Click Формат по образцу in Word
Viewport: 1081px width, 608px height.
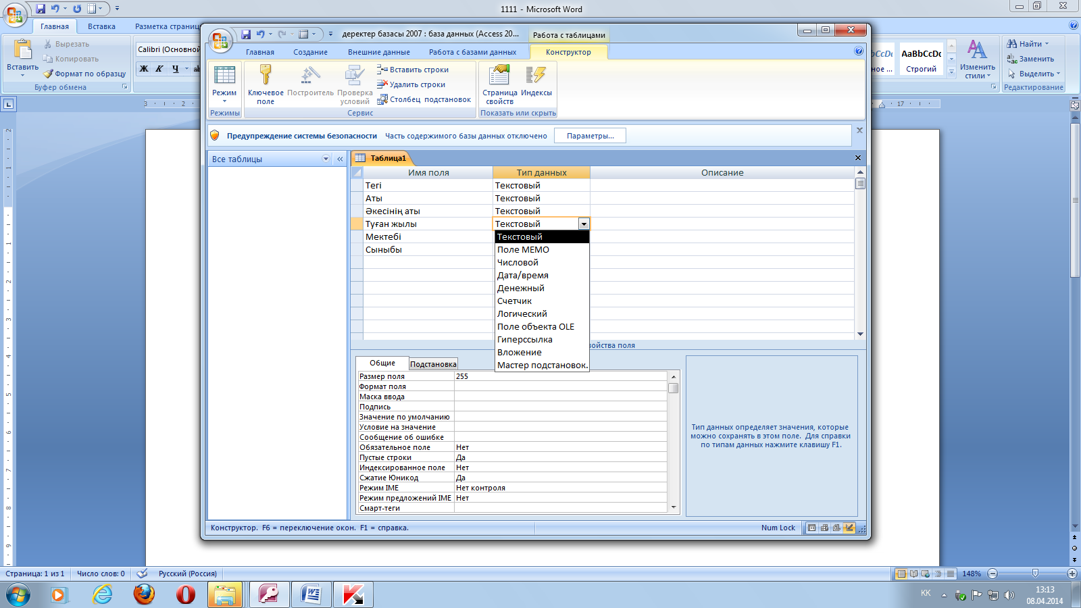pyautogui.click(x=85, y=74)
